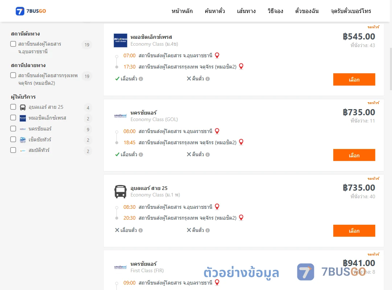Image resolution: width=392 pixels, height=290 pixels.
Task: Click the MC Express logo on the ฿545.00 card
Action: (x=121, y=40)
